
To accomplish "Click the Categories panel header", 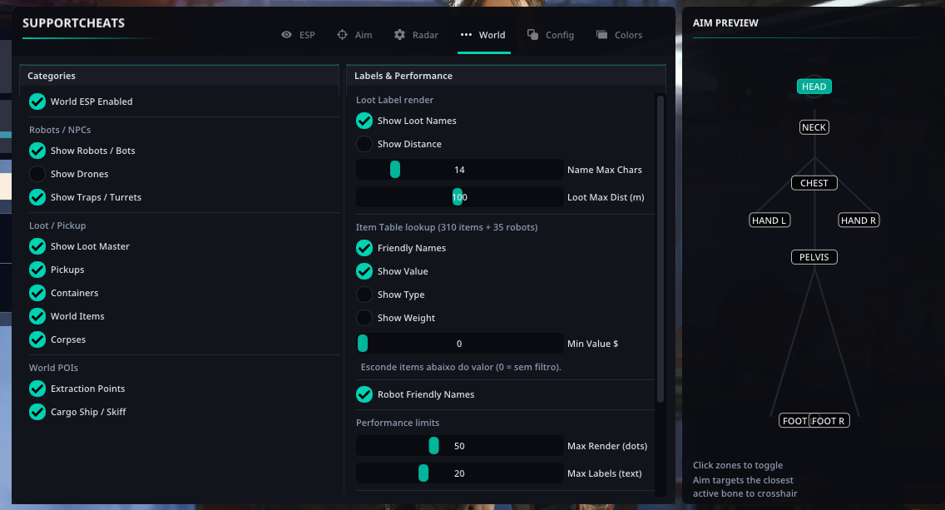I will click(179, 76).
